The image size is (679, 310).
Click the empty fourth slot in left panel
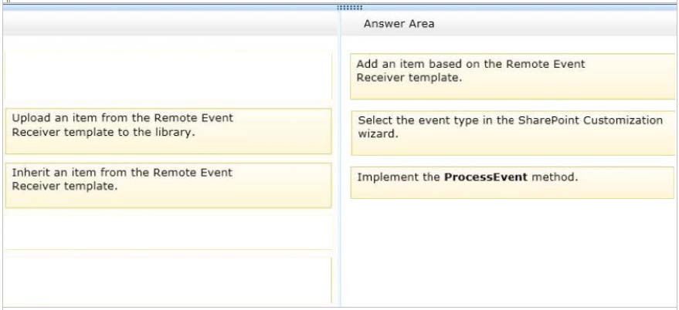[168, 232]
